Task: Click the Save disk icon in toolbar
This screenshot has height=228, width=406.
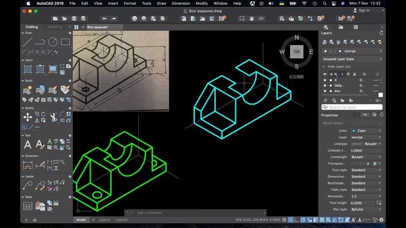Action: pyautogui.click(x=74, y=18)
